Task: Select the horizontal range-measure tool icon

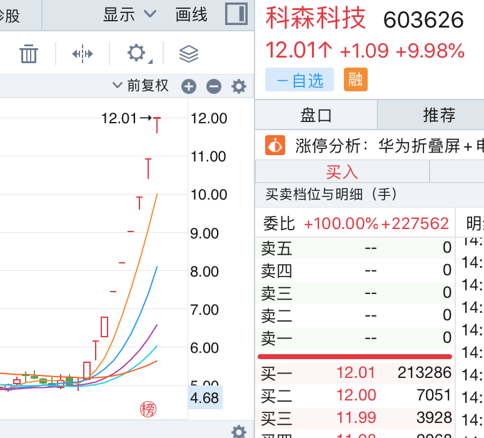Action: (x=82, y=54)
